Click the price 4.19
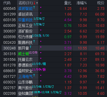Viewport: 107px width, 97px height. click(x=101, y=82)
